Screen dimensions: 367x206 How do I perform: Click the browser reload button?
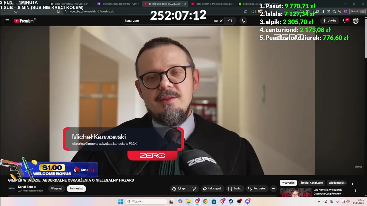coord(16,11)
